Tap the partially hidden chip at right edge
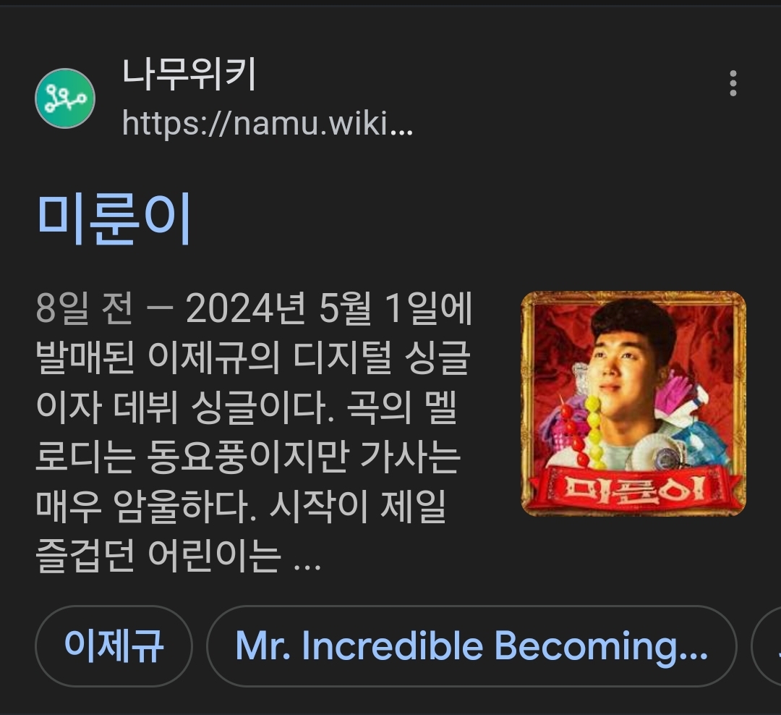 pos(767,646)
